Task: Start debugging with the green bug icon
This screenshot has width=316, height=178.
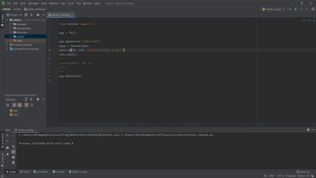Action: pyautogui.click(x=295, y=9)
